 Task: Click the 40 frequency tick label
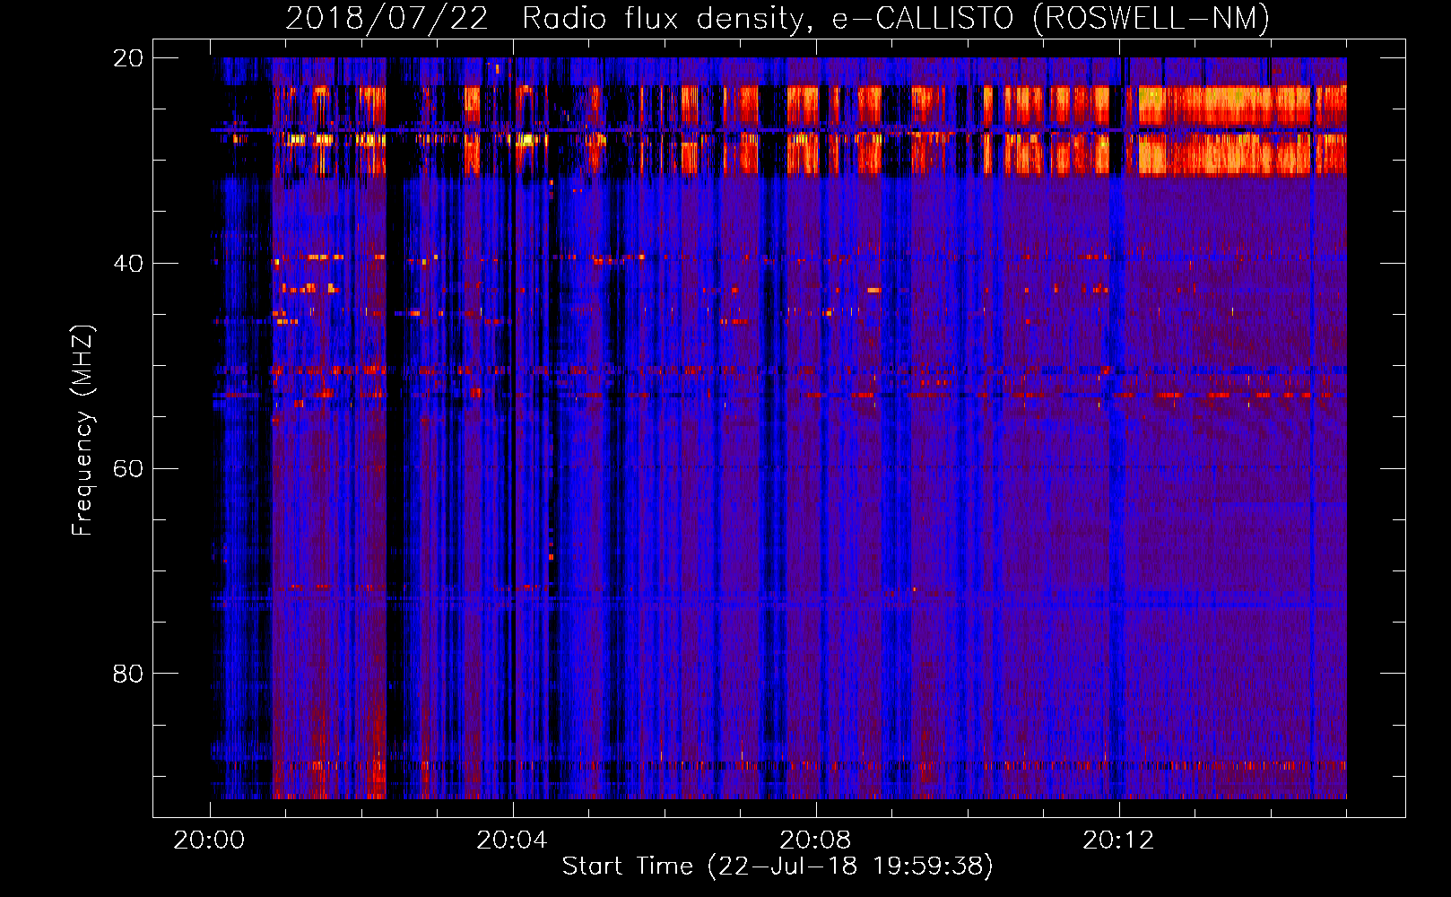tap(128, 264)
